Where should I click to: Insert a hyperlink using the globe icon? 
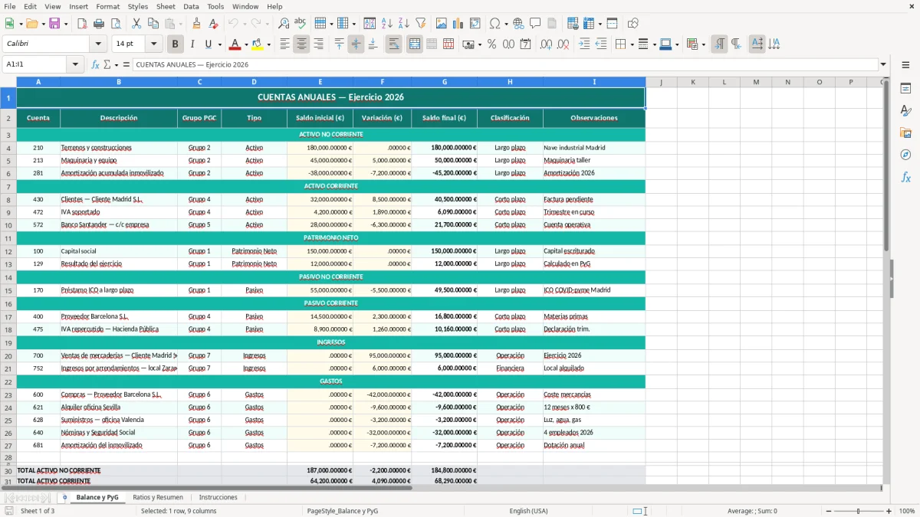click(x=518, y=24)
